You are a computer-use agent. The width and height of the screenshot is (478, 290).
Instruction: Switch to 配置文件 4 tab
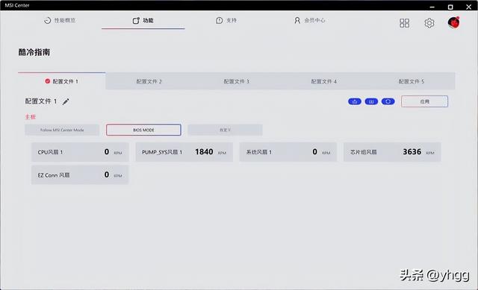coord(323,81)
